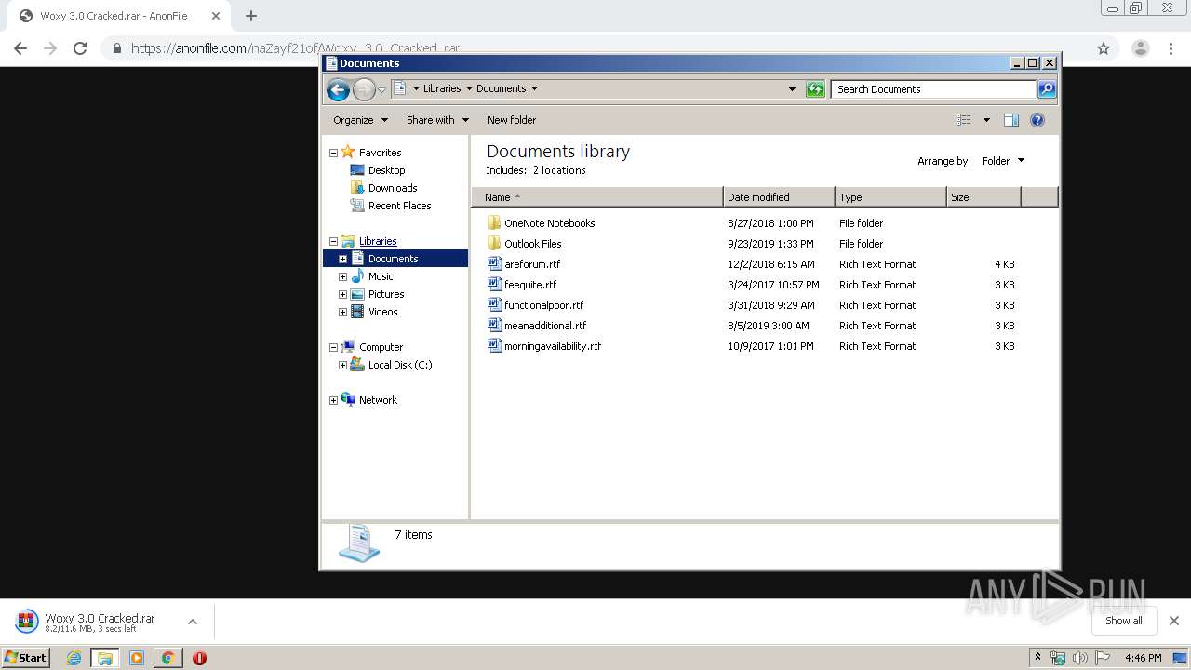
Task: Expand Local Disk (C:) node
Action: click(342, 365)
